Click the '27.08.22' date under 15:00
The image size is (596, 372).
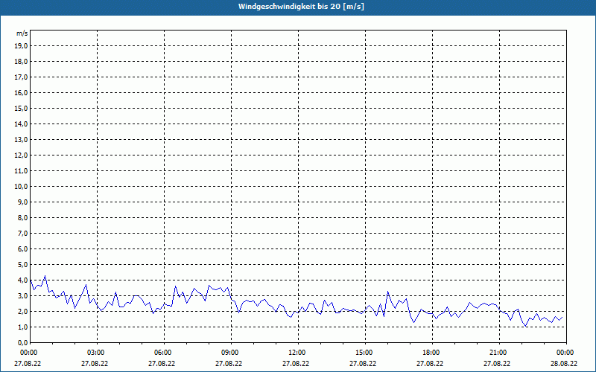[x=363, y=363]
